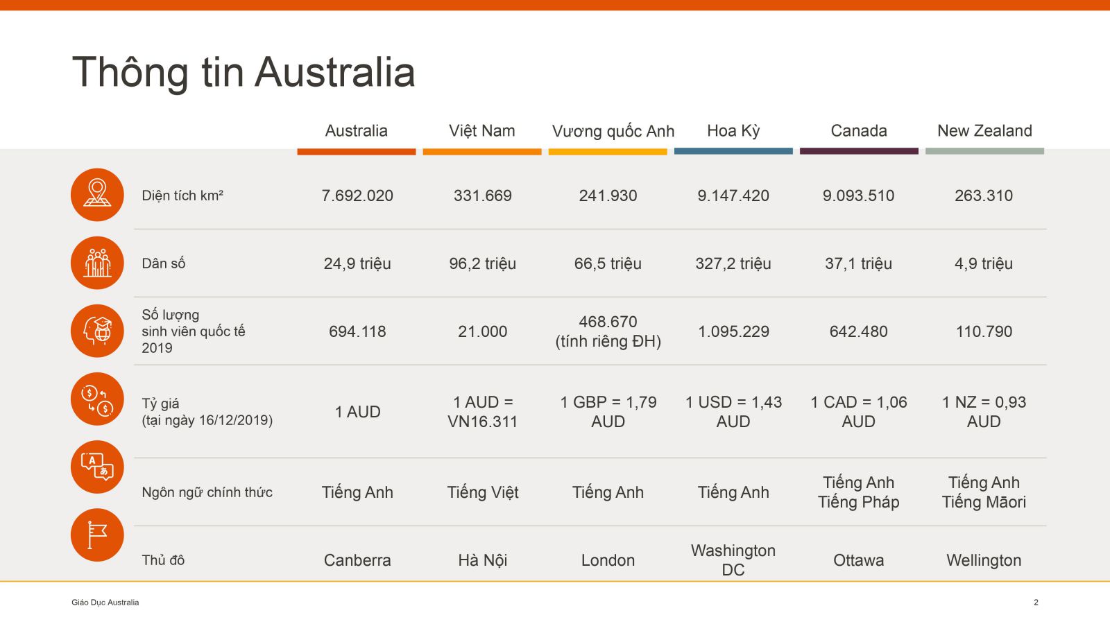The height and width of the screenshot is (624, 1110).
Task: Click the area map pin icon
Action: click(97, 195)
